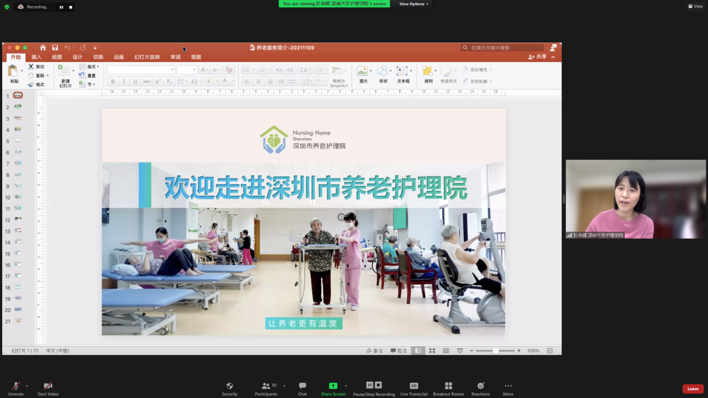Screen dimensions: 708x398
Task: Open Breakout Rooms
Action: tap(448, 386)
